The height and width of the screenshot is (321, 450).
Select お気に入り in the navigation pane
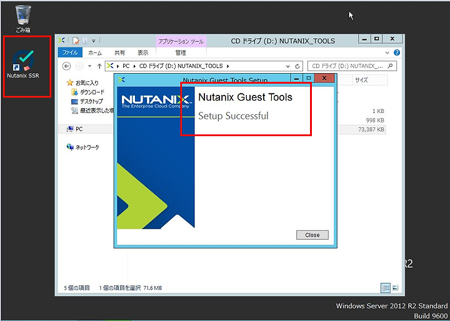coord(82,83)
